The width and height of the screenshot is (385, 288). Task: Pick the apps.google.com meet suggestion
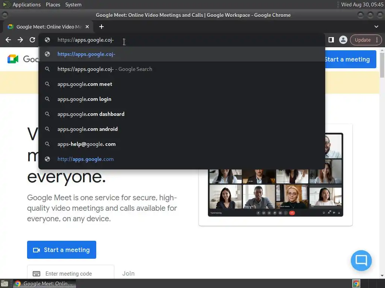(x=182, y=84)
